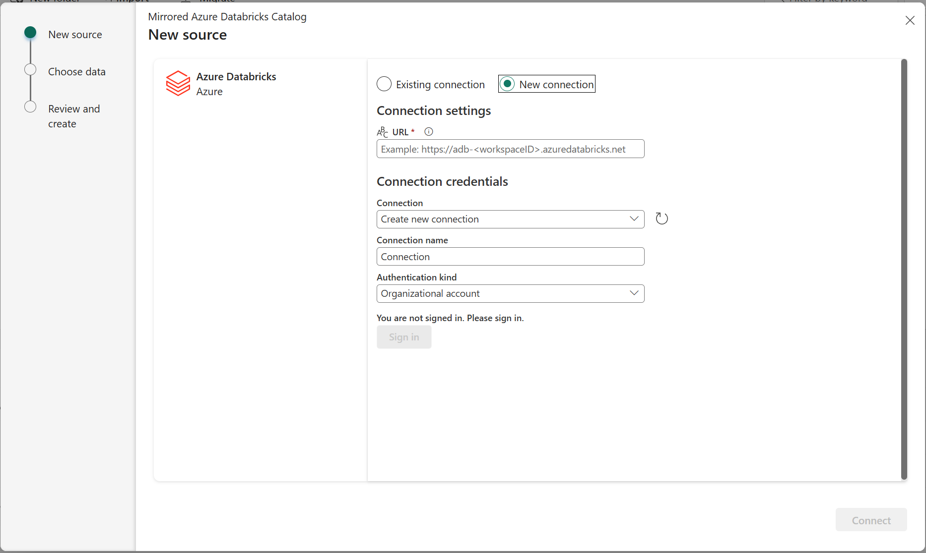Select the New connection radio button
This screenshot has width=926, height=553.
(507, 84)
